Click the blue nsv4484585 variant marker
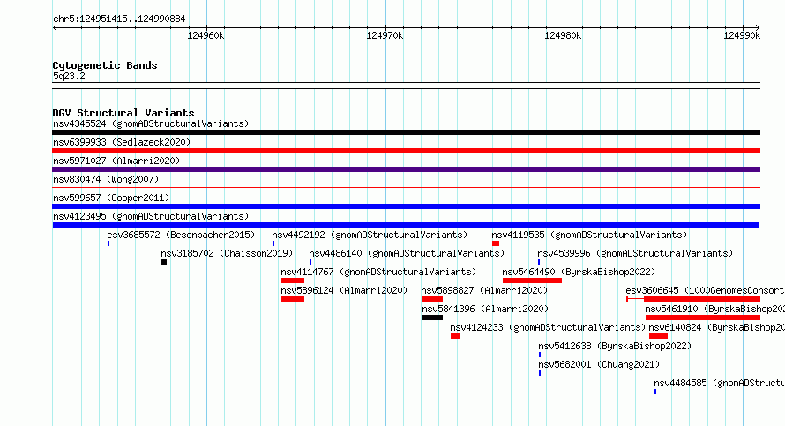The width and height of the screenshot is (785, 426). click(x=655, y=392)
